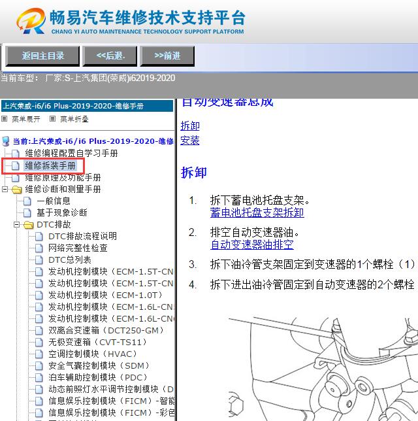This screenshot has width=418, height=421.
Task: Select the DTC排故 tree label
Action: coord(54,224)
